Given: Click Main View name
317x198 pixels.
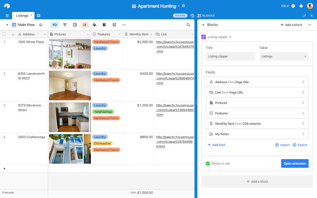Looking at the screenshot, I should (x=26, y=25).
